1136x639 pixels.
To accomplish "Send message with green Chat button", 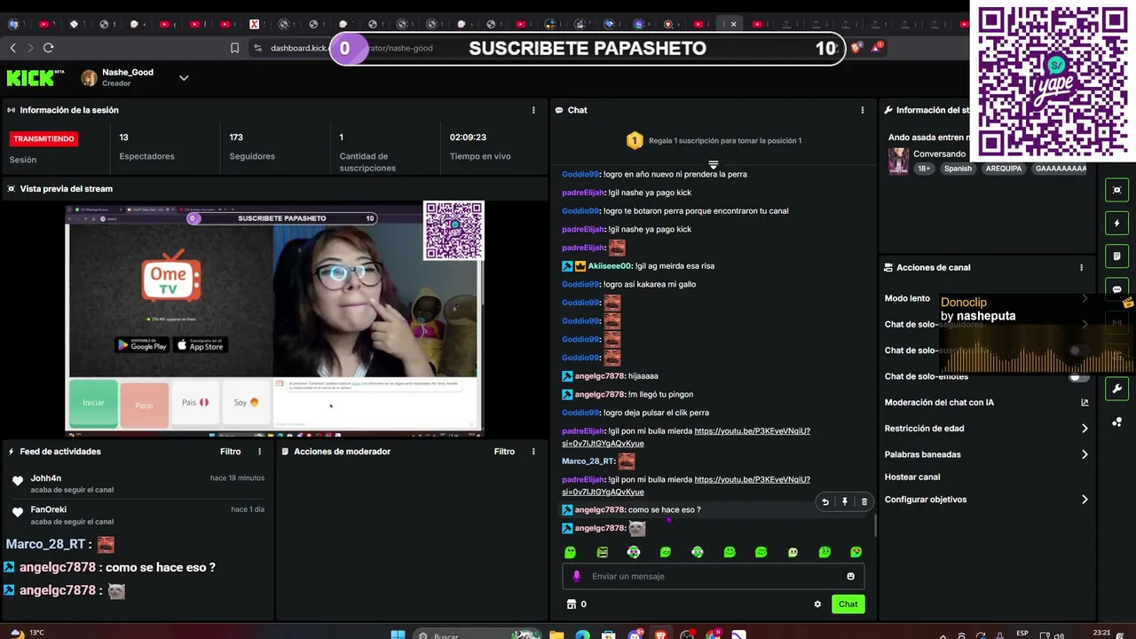I will [848, 604].
